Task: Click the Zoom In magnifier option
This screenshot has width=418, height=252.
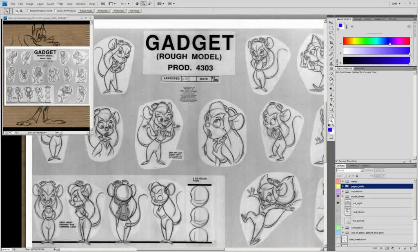Action: point(17,11)
